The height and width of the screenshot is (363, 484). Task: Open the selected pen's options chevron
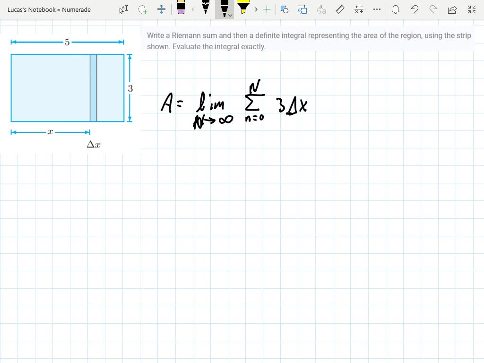(x=230, y=15)
